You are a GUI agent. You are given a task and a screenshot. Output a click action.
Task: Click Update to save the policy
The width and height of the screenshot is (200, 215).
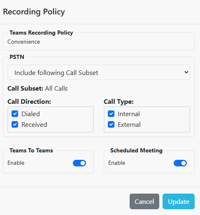pos(179,201)
